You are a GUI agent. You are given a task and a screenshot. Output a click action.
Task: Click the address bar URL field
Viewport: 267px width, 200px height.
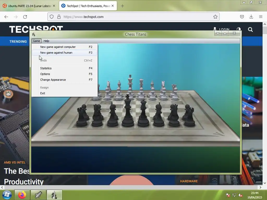click(x=133, y=17)
